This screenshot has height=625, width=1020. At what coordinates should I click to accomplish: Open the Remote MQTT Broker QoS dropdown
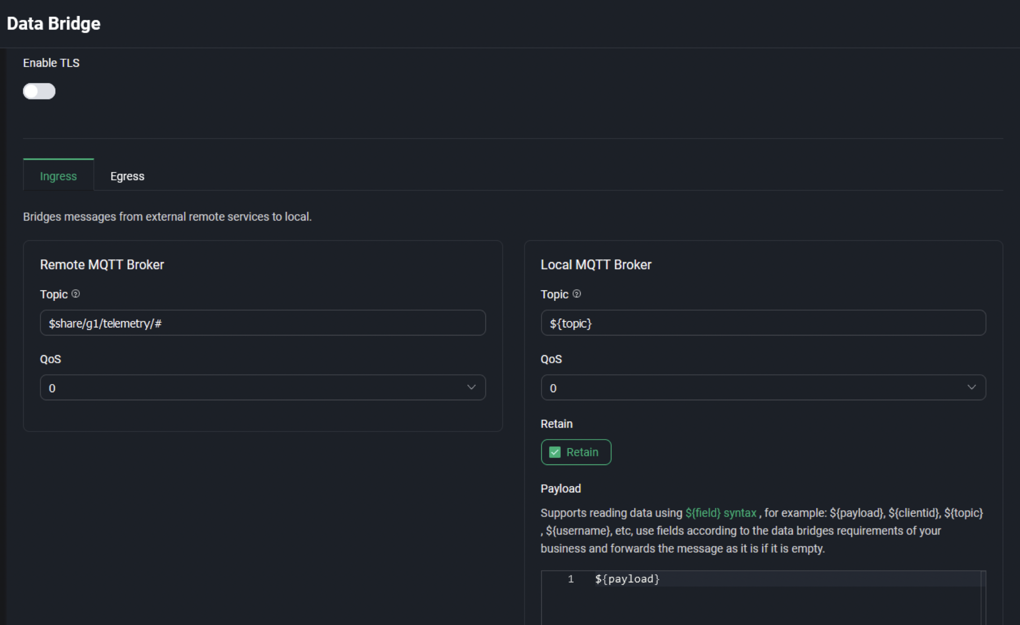pyautogui.click(x=262, y=387)
